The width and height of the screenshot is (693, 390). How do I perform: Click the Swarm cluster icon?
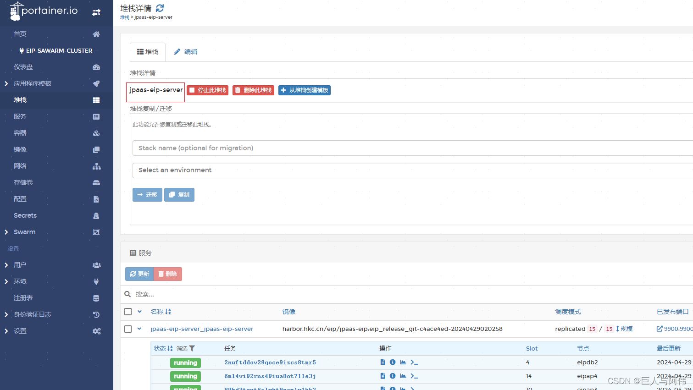click(96, 232)
